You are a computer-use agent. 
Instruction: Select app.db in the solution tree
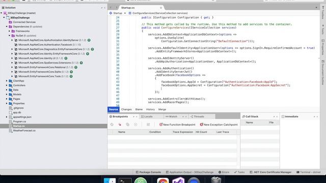pyautogui.click(x=17, y=112)
